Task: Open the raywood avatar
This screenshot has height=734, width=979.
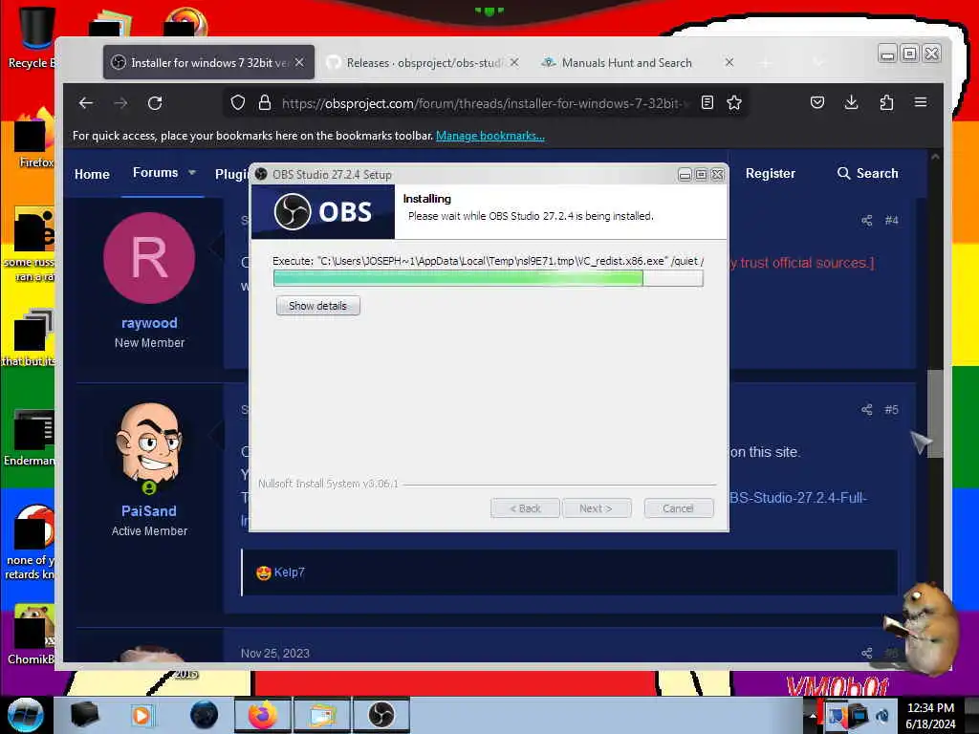Action: click(x=149, y=258)
